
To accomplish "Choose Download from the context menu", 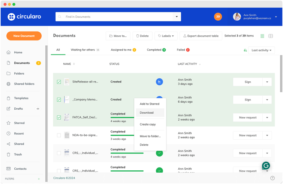I will [147, 113].
